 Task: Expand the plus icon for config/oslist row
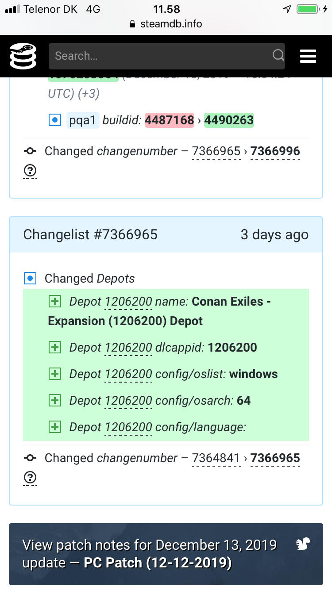click(54, 374)
